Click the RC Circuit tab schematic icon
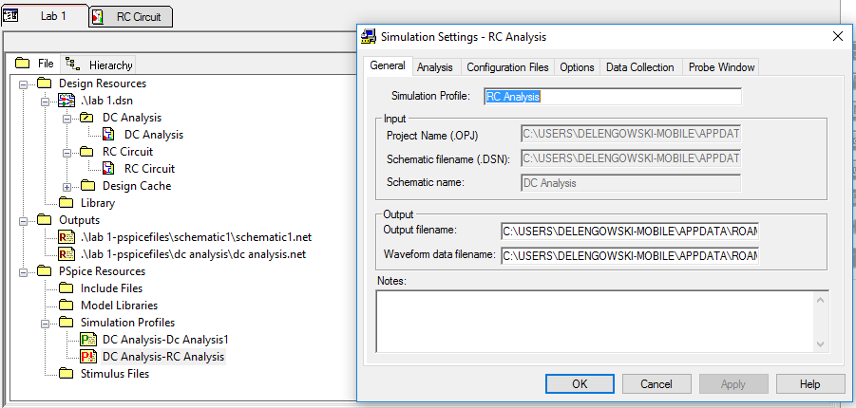This screenshot has width=856, height=408. 98,17
